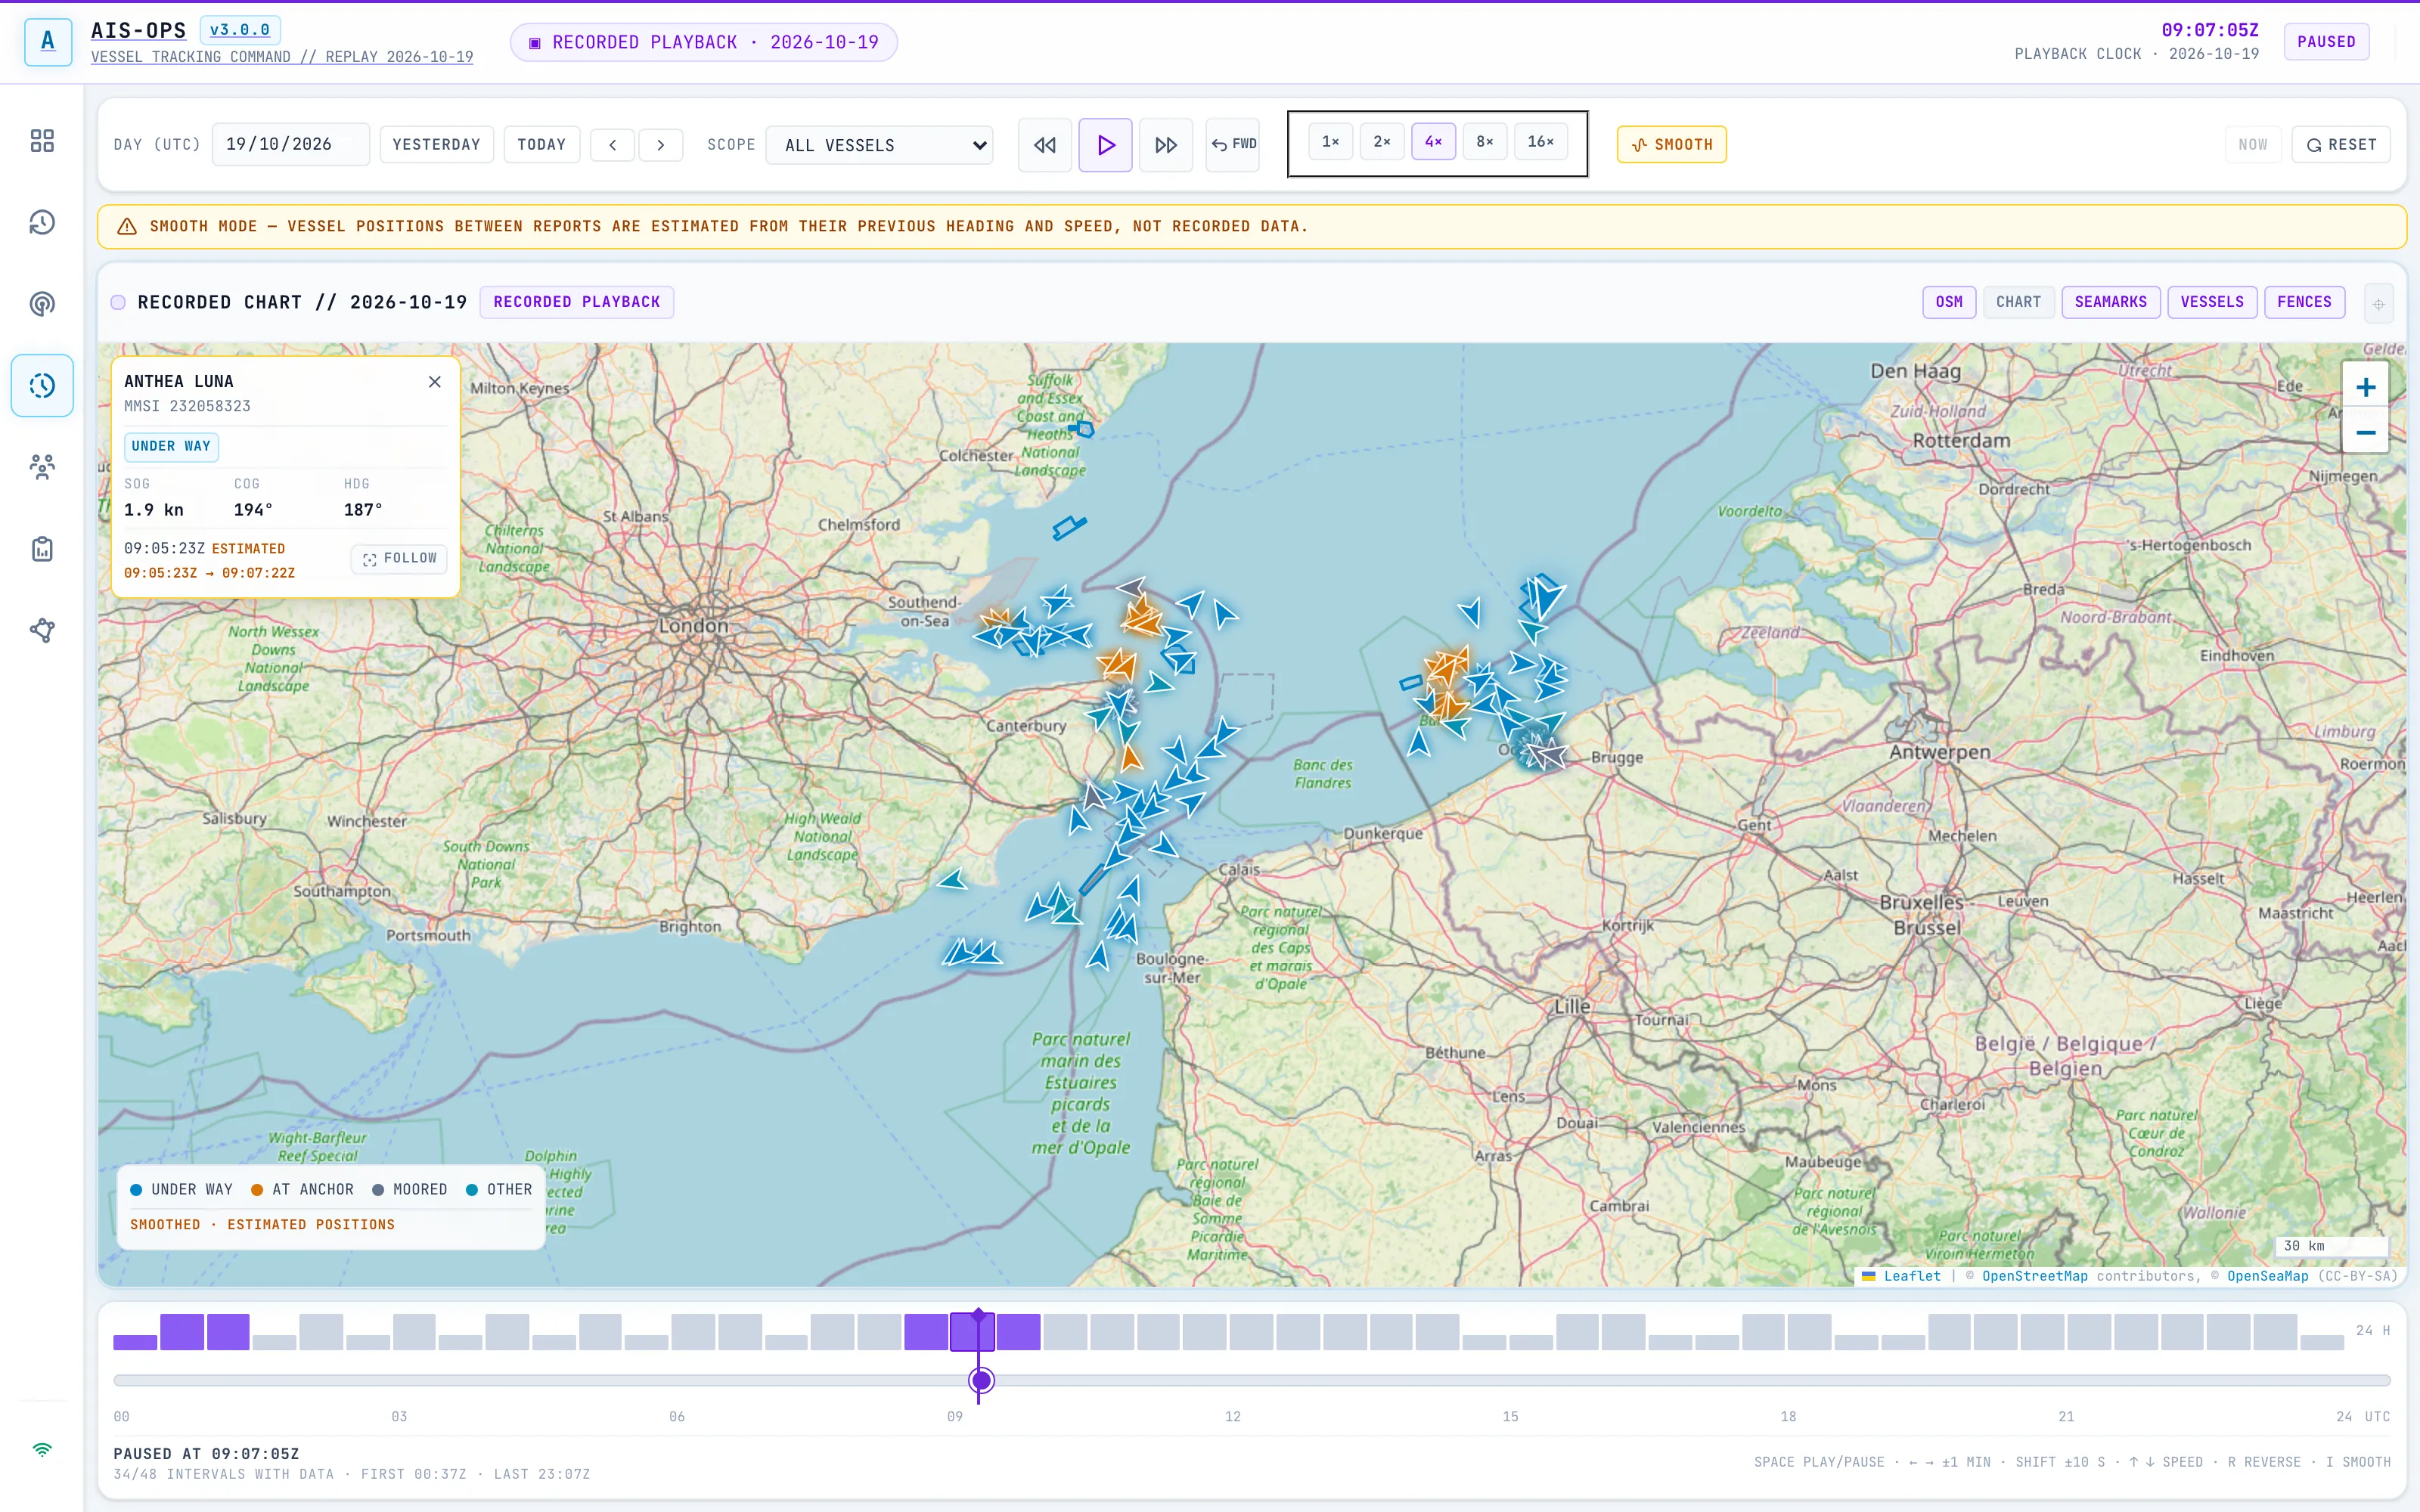Click the timeline scrubber handle
Viewport: 2420px width, 1512px height.
(981, 1381)
